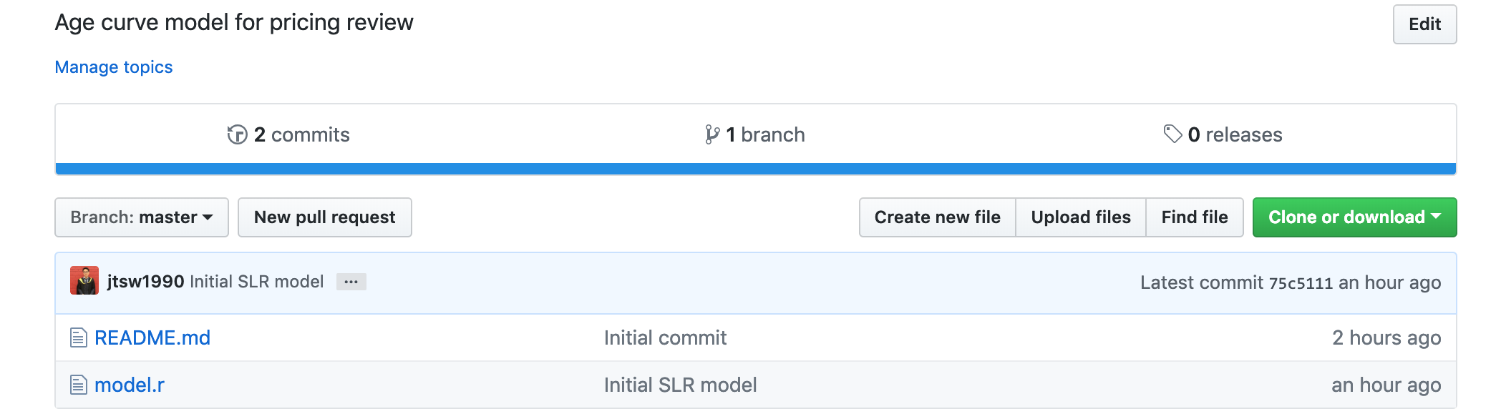1496x419 pixels.
Task: Select Upload files button
Action: click(x=1080, y=217)
